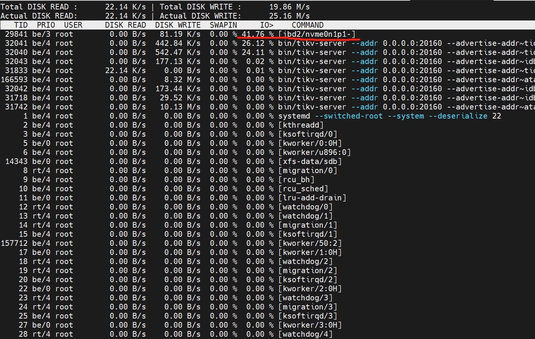Viewport: 535px width, 339px height.
Task: Select the [ksoftirqd/1] process
Action: (308, 234)
